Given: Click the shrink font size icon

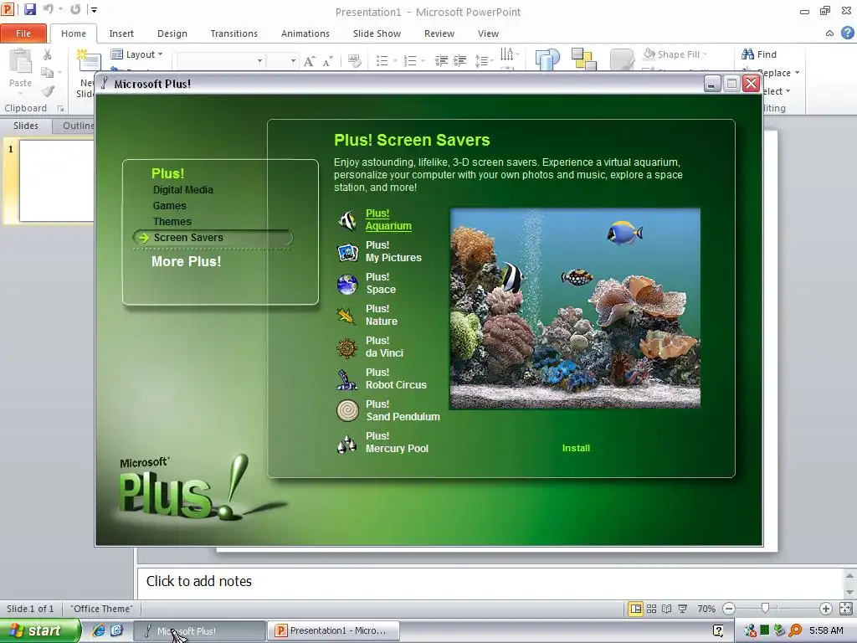Looking at the screenshot, I should pos(327,60).
